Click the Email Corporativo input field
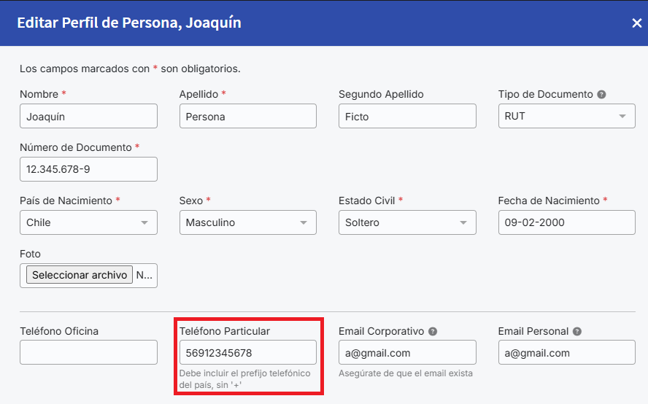This screenshot has height=404, width=648. pyautogui.click(x=407, y=352)
